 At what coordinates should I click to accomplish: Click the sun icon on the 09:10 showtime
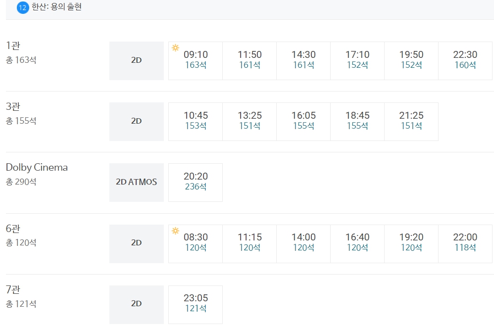[176, 48]
